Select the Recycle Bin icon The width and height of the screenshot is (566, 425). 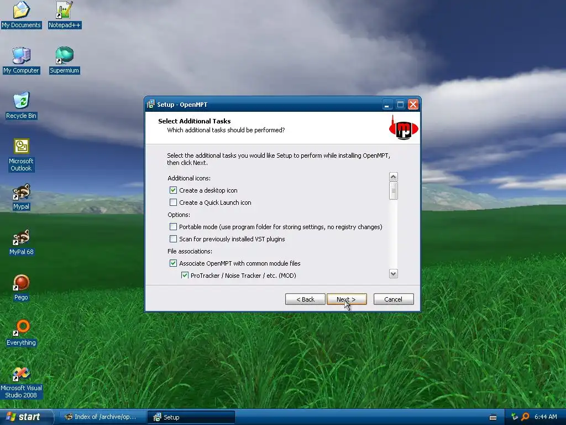coord(21,106)
